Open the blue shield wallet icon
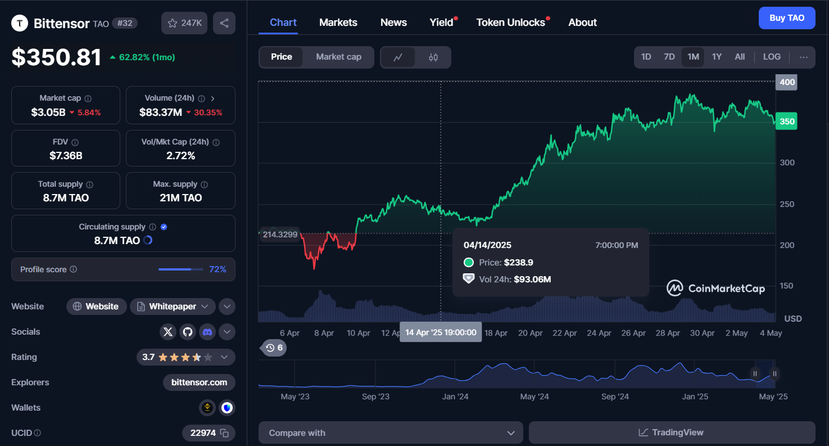Viewport: 829px width, 446px height. click(x=227, y=408)
